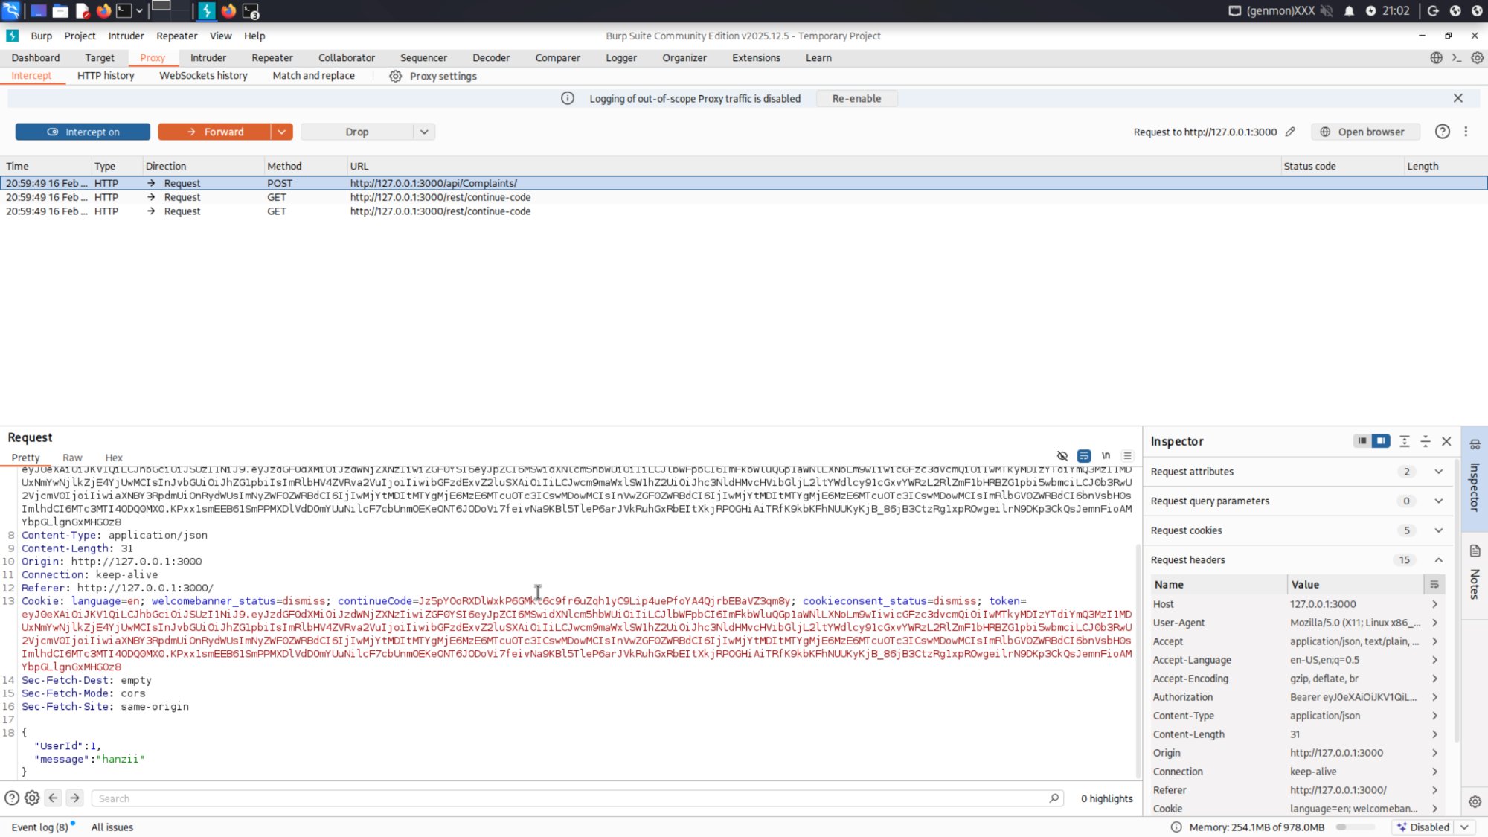Toggle the Intercept on button
1488x837 pixels.
pyautogui.click(x=83, y=132)
